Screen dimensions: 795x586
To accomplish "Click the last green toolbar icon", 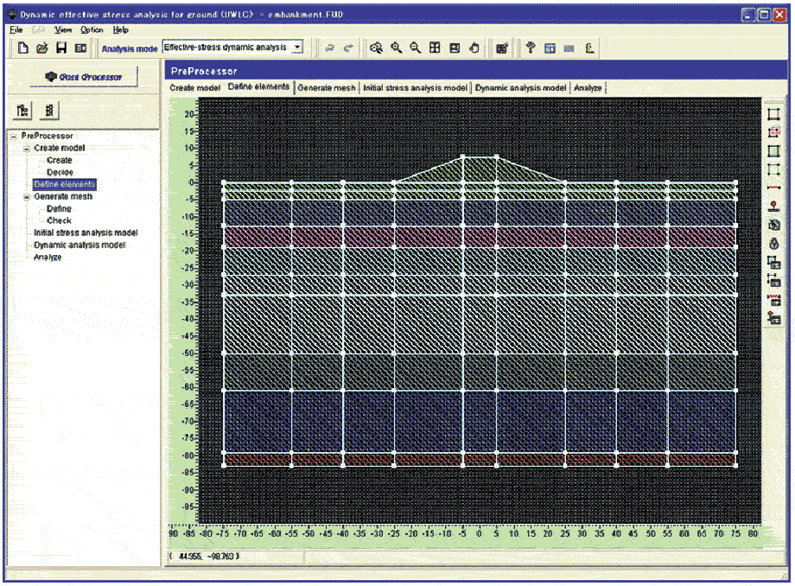I will (x=589, y=48).
